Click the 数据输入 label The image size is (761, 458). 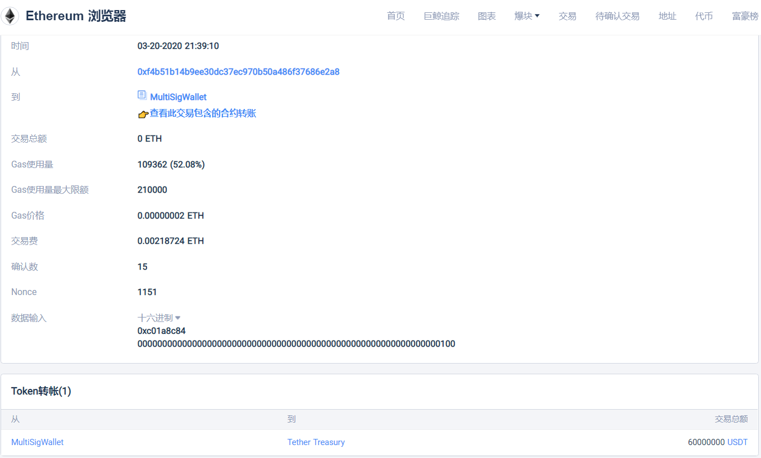point(29,318)
